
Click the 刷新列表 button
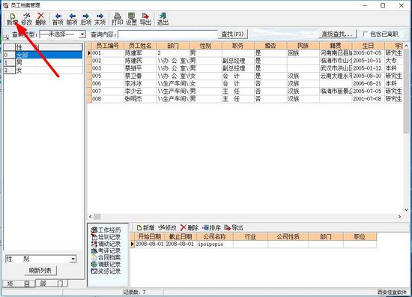pyautogui.click(x=40, y=270)
